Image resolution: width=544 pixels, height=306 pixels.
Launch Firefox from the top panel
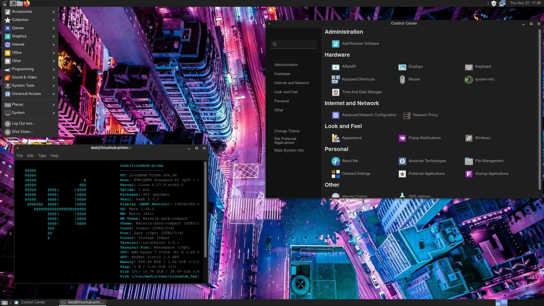(27, 3)
